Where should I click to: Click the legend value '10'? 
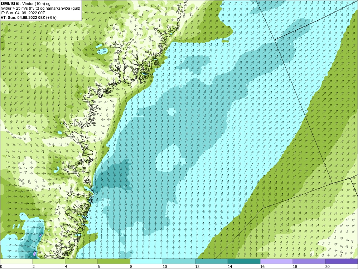(165, 266)
